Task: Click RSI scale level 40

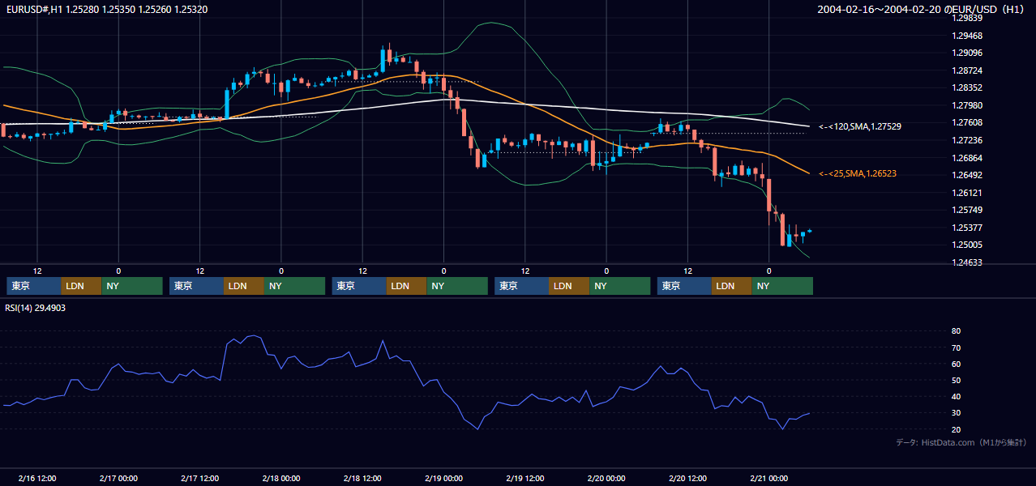Action: click(956, 396)
